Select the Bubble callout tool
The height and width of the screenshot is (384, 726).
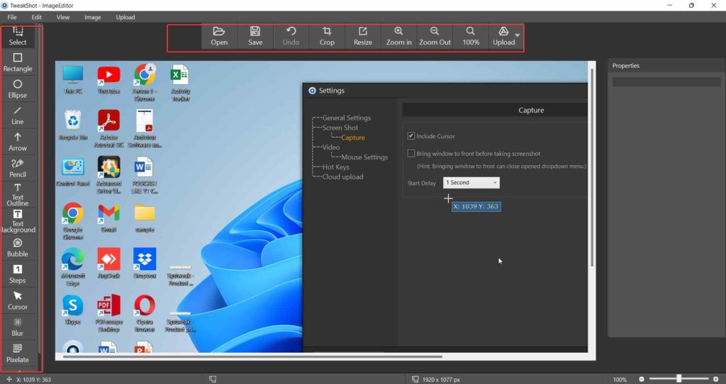tap(18, 248)
